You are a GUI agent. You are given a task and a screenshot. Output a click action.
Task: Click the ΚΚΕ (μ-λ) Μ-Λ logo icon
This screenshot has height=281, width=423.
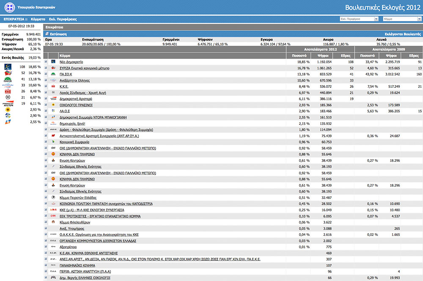click(53, 210)
